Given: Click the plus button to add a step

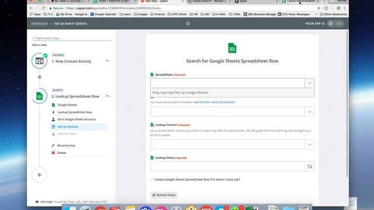Looking at the screenshot, I should (x=39, y=175).
